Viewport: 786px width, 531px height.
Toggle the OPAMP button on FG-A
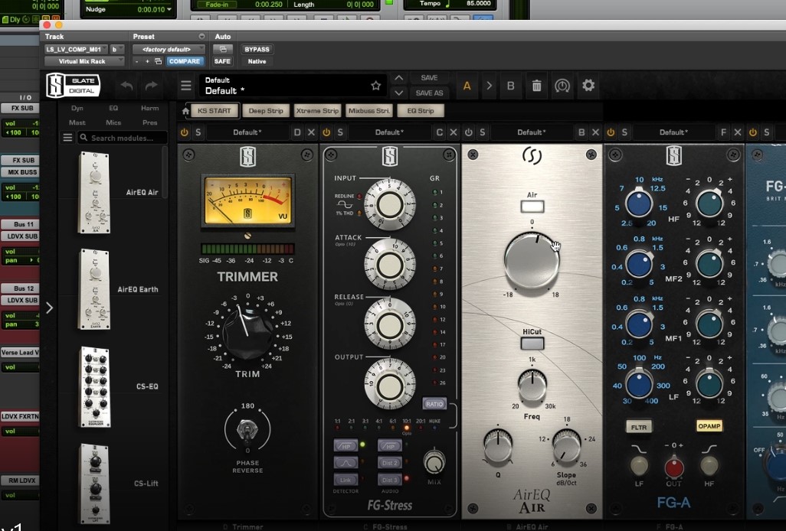[709, 426]
